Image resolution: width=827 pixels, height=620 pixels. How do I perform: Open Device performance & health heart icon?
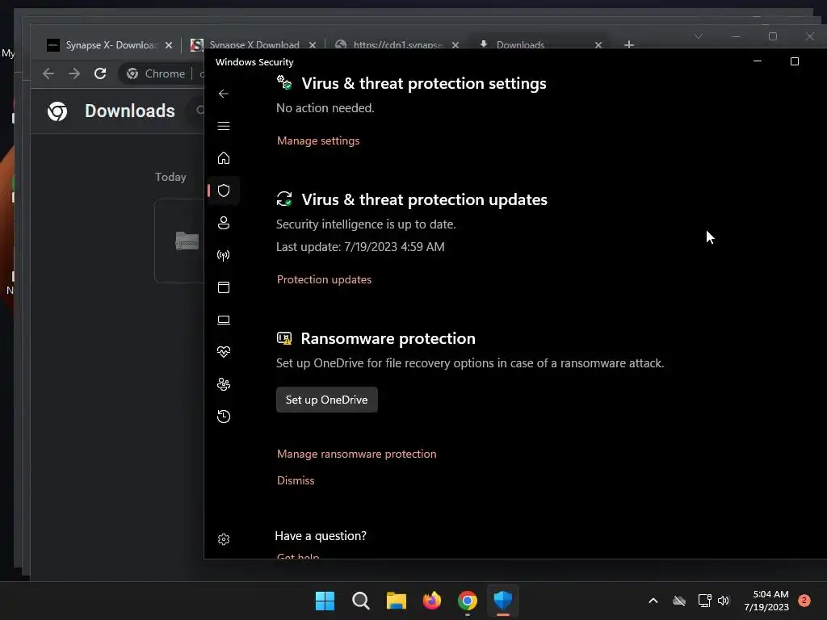pyautogui.click(x=224, y=352)
